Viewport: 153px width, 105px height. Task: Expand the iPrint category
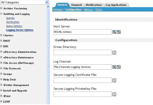click(1, 96)
